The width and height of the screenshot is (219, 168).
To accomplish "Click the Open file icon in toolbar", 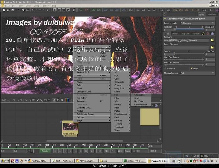I will coord(8,10).
